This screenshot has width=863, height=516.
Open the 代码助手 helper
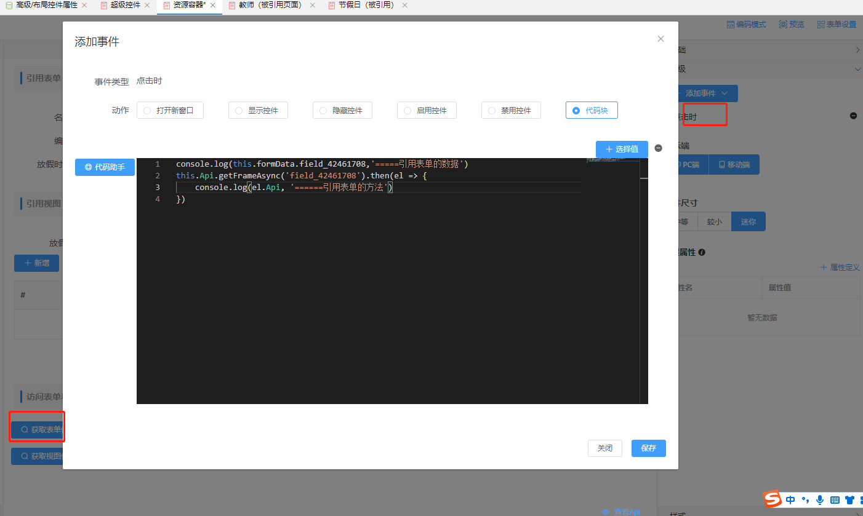(x=105, y=167)
